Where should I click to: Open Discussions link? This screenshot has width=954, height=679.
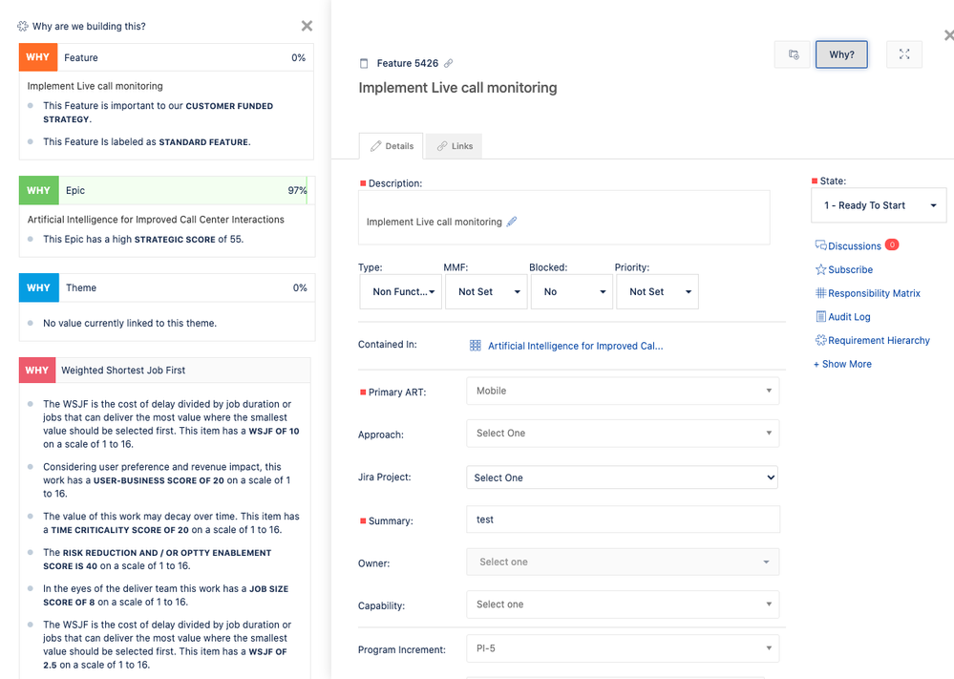855,245
